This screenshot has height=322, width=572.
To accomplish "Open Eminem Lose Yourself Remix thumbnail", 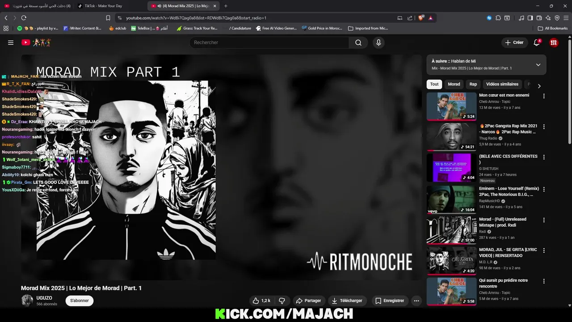I will tap(451, 199).
